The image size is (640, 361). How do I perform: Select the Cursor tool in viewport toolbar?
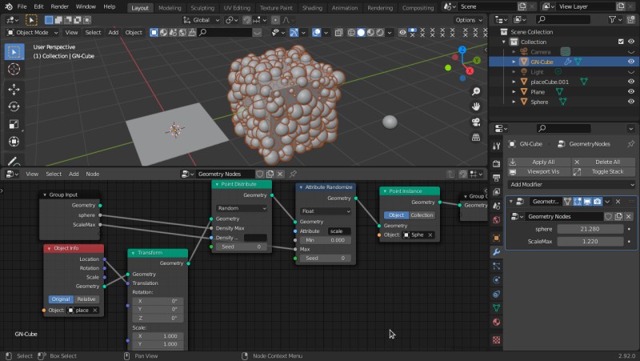[x=14, y=70]
